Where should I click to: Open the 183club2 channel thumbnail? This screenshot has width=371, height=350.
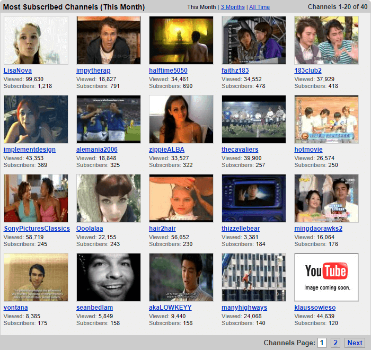point(326,40)
